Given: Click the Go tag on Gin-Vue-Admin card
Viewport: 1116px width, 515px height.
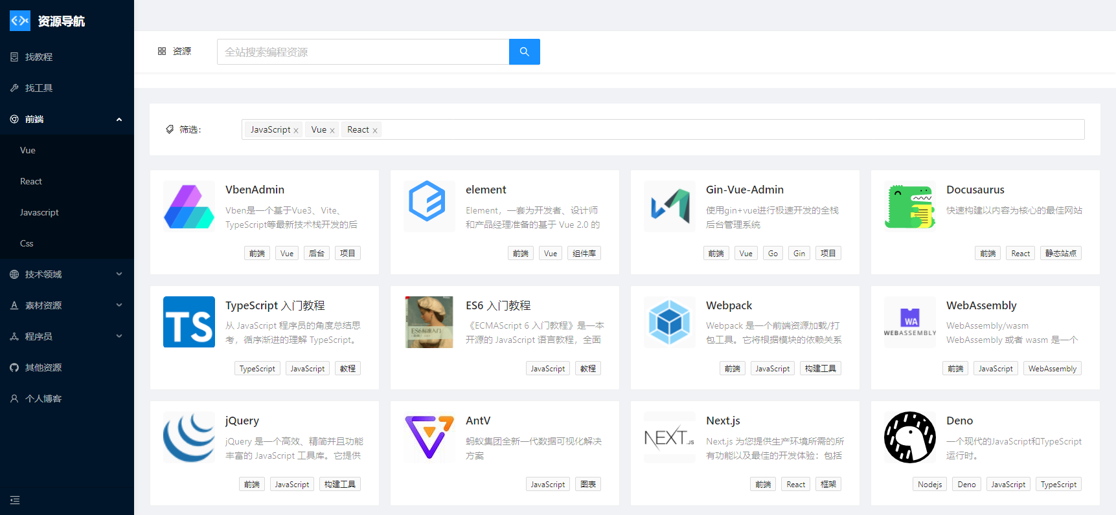Looking at the screenshot, I should pos(773,253).
